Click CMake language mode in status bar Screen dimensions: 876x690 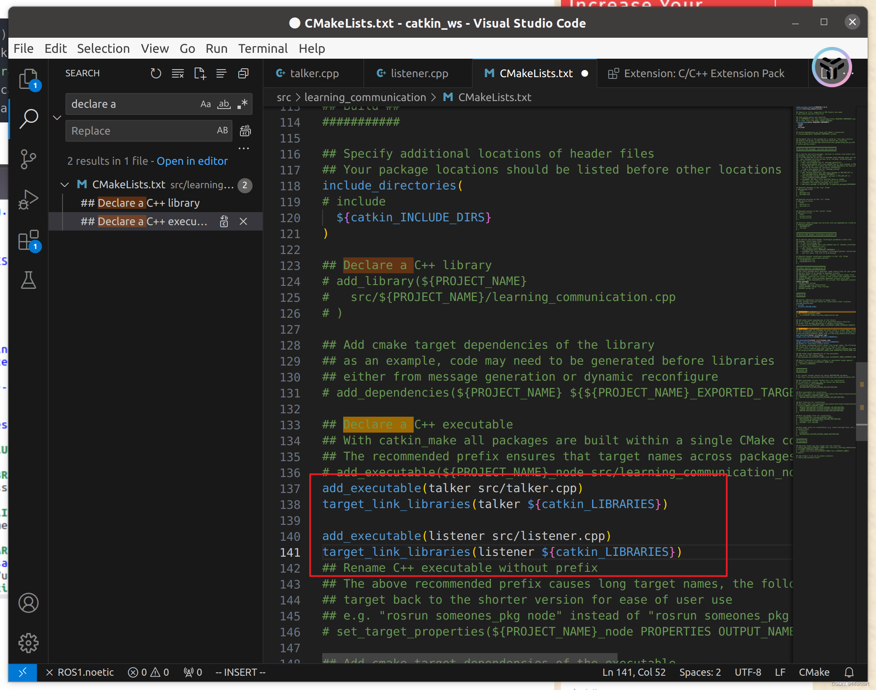coord(813,672)
